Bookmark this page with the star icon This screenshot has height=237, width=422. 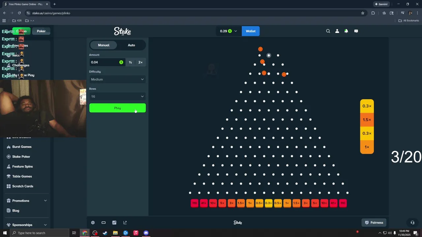click(363, 13)
